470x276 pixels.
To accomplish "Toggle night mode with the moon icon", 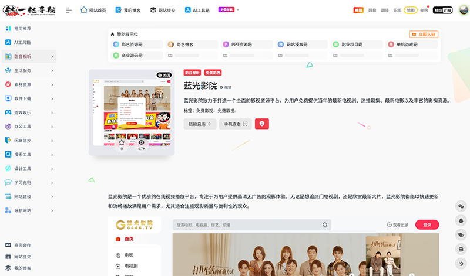I will click(x=461, y=264).
